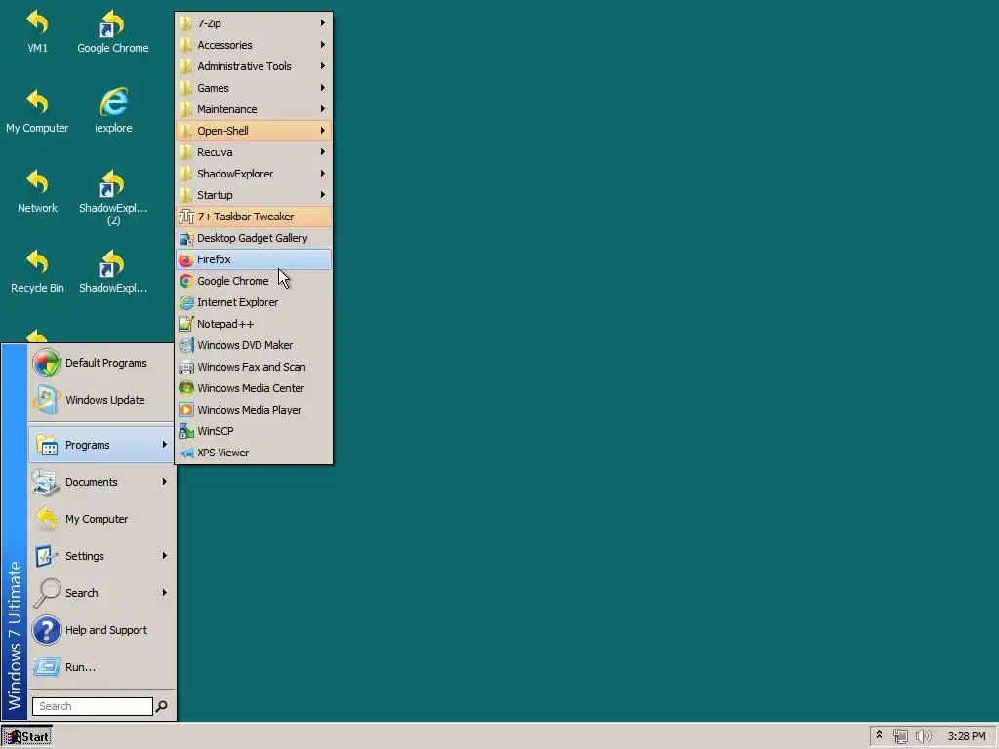
Task: Open Windows Update from Start menu
Action: click(101, 400)
